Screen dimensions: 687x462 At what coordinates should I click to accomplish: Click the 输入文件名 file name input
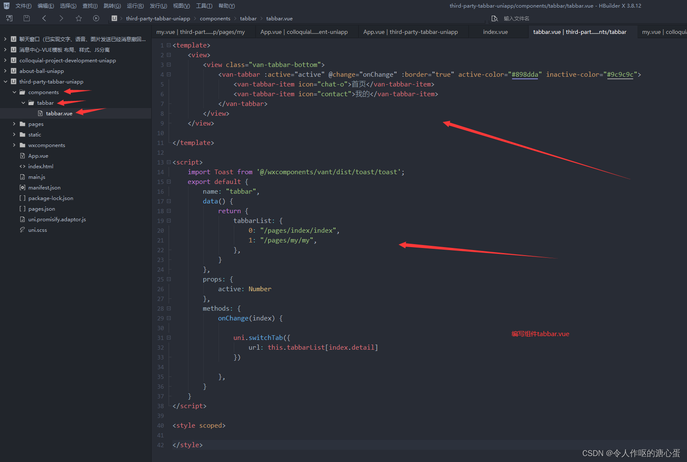(516, 18)
